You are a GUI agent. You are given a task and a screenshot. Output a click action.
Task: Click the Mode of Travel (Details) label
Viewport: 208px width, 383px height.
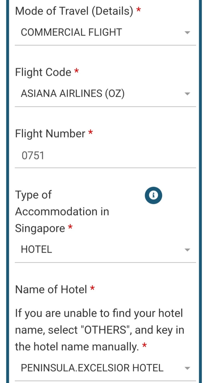[x=74, y=11]
